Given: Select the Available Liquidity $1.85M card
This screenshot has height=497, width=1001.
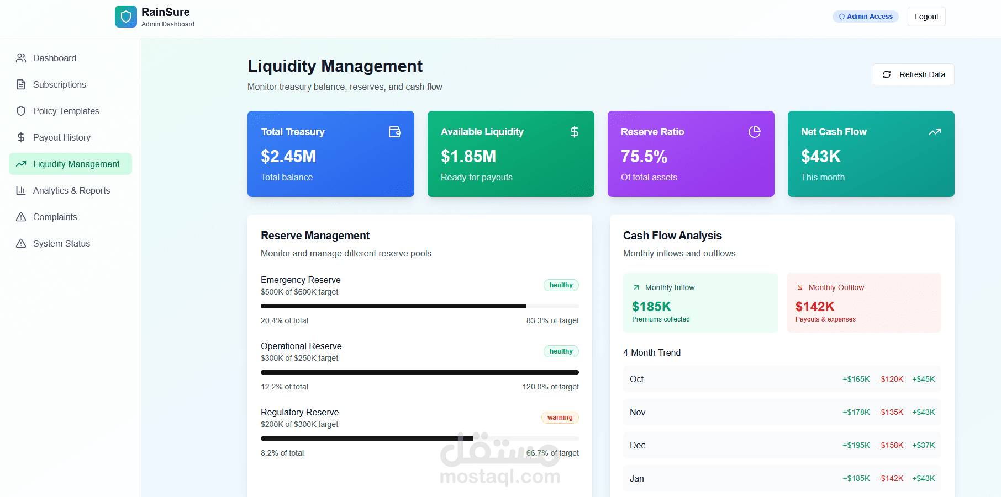Looking at the screenshot, I should coord(511,154).
